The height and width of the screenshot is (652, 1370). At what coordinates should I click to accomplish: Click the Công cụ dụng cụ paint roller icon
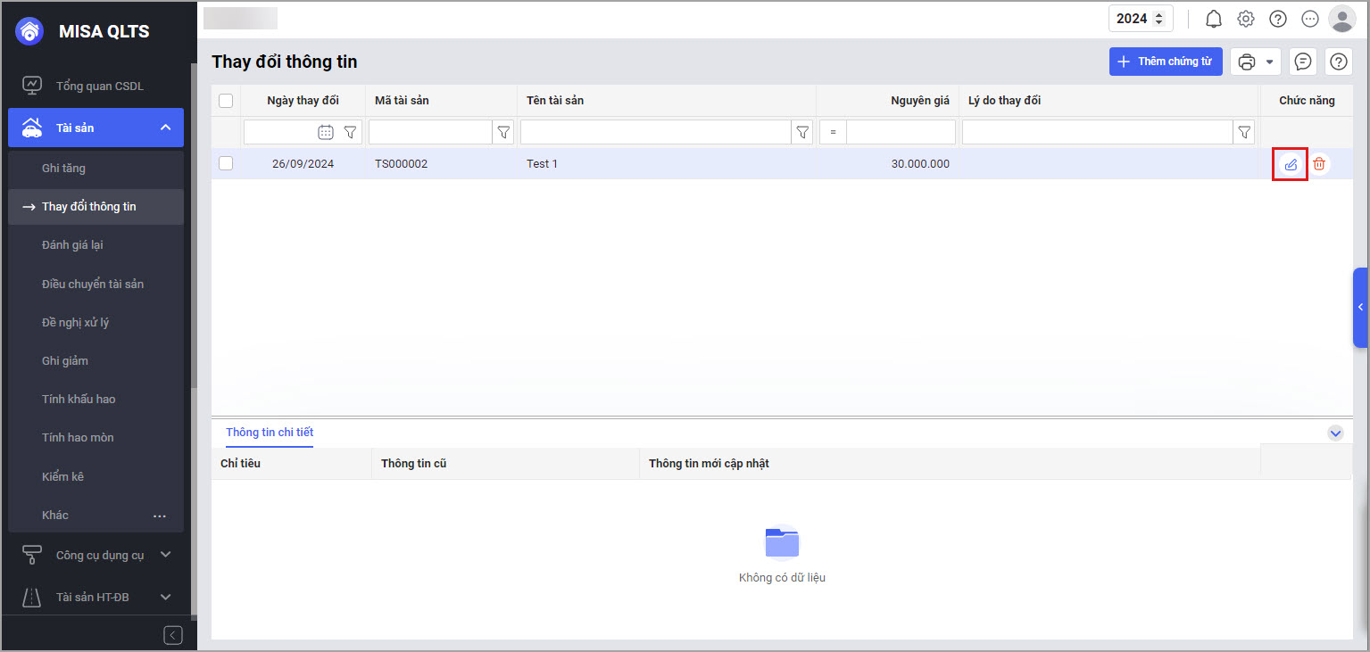coord(32,555)
